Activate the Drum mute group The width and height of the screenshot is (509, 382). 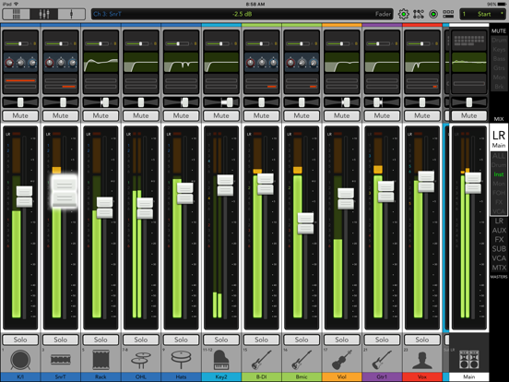coord(499,41)
